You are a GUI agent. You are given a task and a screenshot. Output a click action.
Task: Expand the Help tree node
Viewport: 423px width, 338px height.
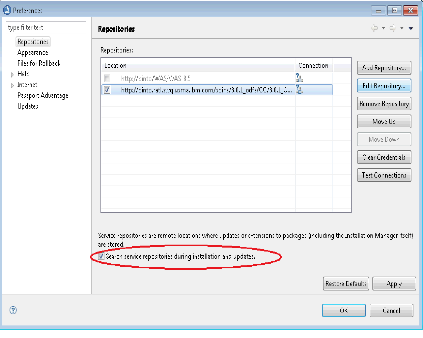tap(12, 75)
